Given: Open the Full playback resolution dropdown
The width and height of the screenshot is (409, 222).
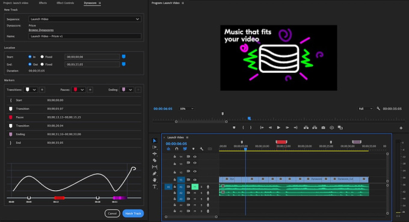Looking at the screenshot, I should [366, 108].
